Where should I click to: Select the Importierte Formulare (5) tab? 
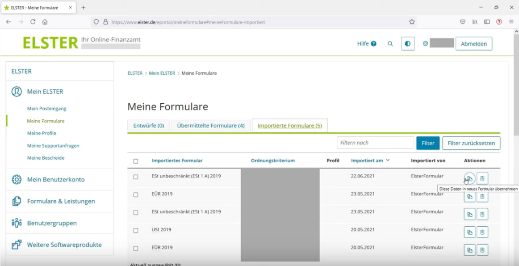pyautogui.click(x=289, y=126)
